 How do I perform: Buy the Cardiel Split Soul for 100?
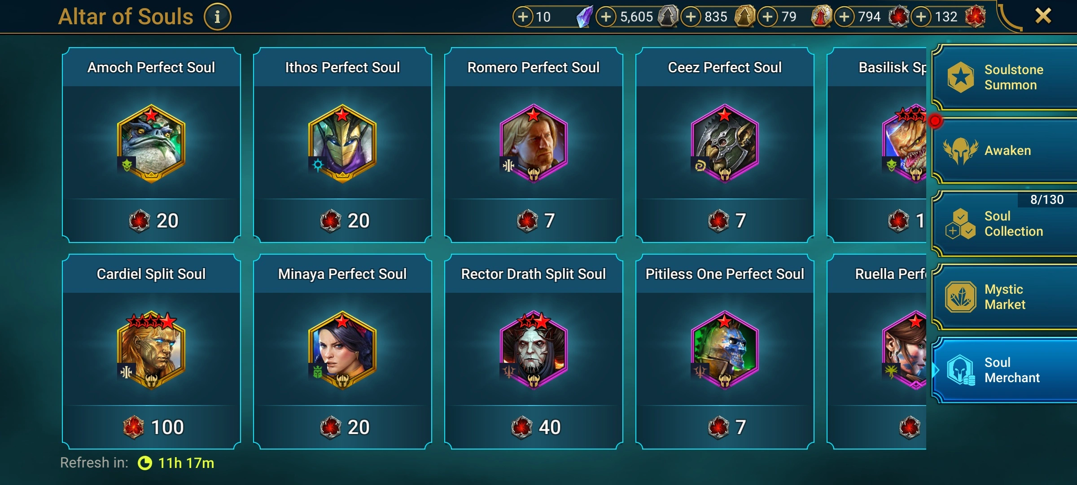[151, 427]
